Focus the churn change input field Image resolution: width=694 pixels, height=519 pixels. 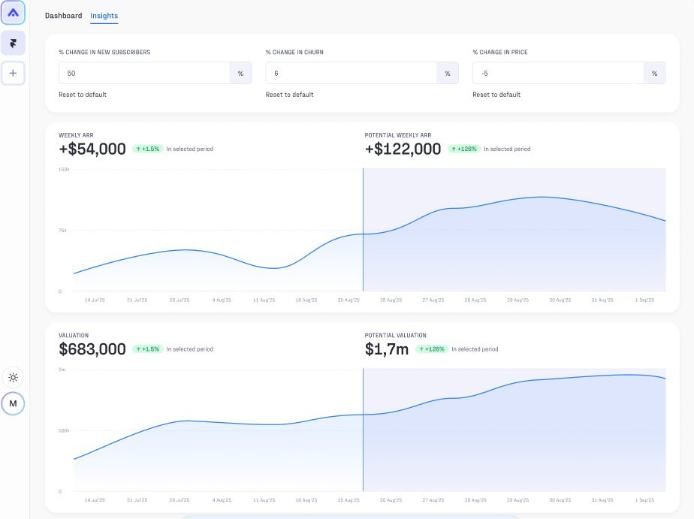(351, 73)
